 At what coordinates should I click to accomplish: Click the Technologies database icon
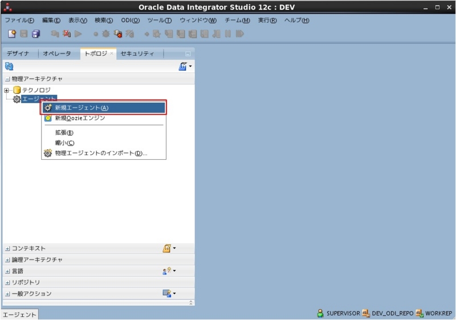pos(17,90)
